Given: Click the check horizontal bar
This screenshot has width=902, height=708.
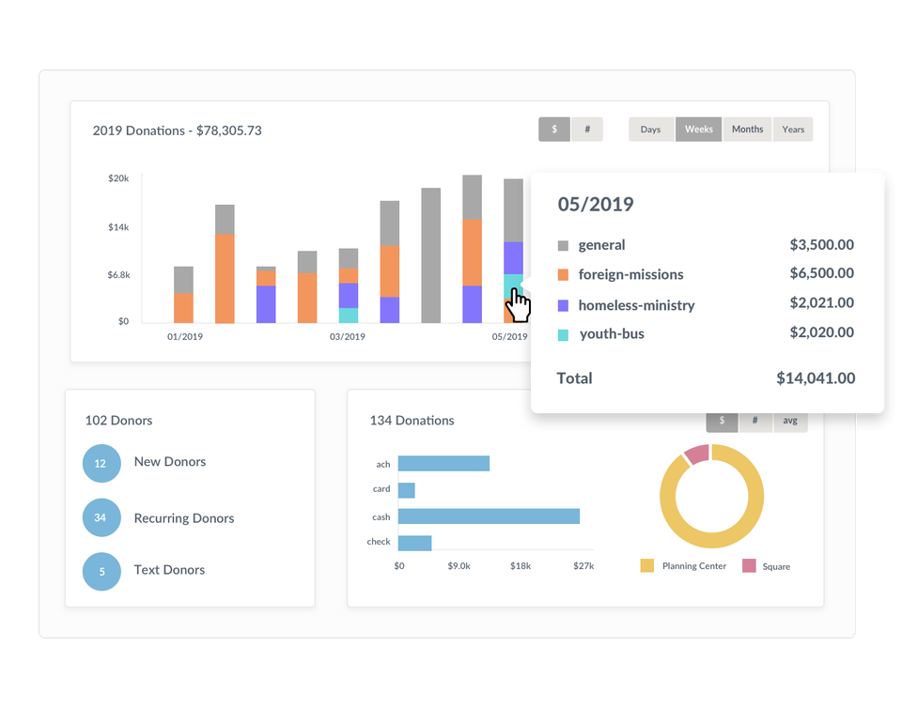Looking at the screenshot, I should [414, 543].
